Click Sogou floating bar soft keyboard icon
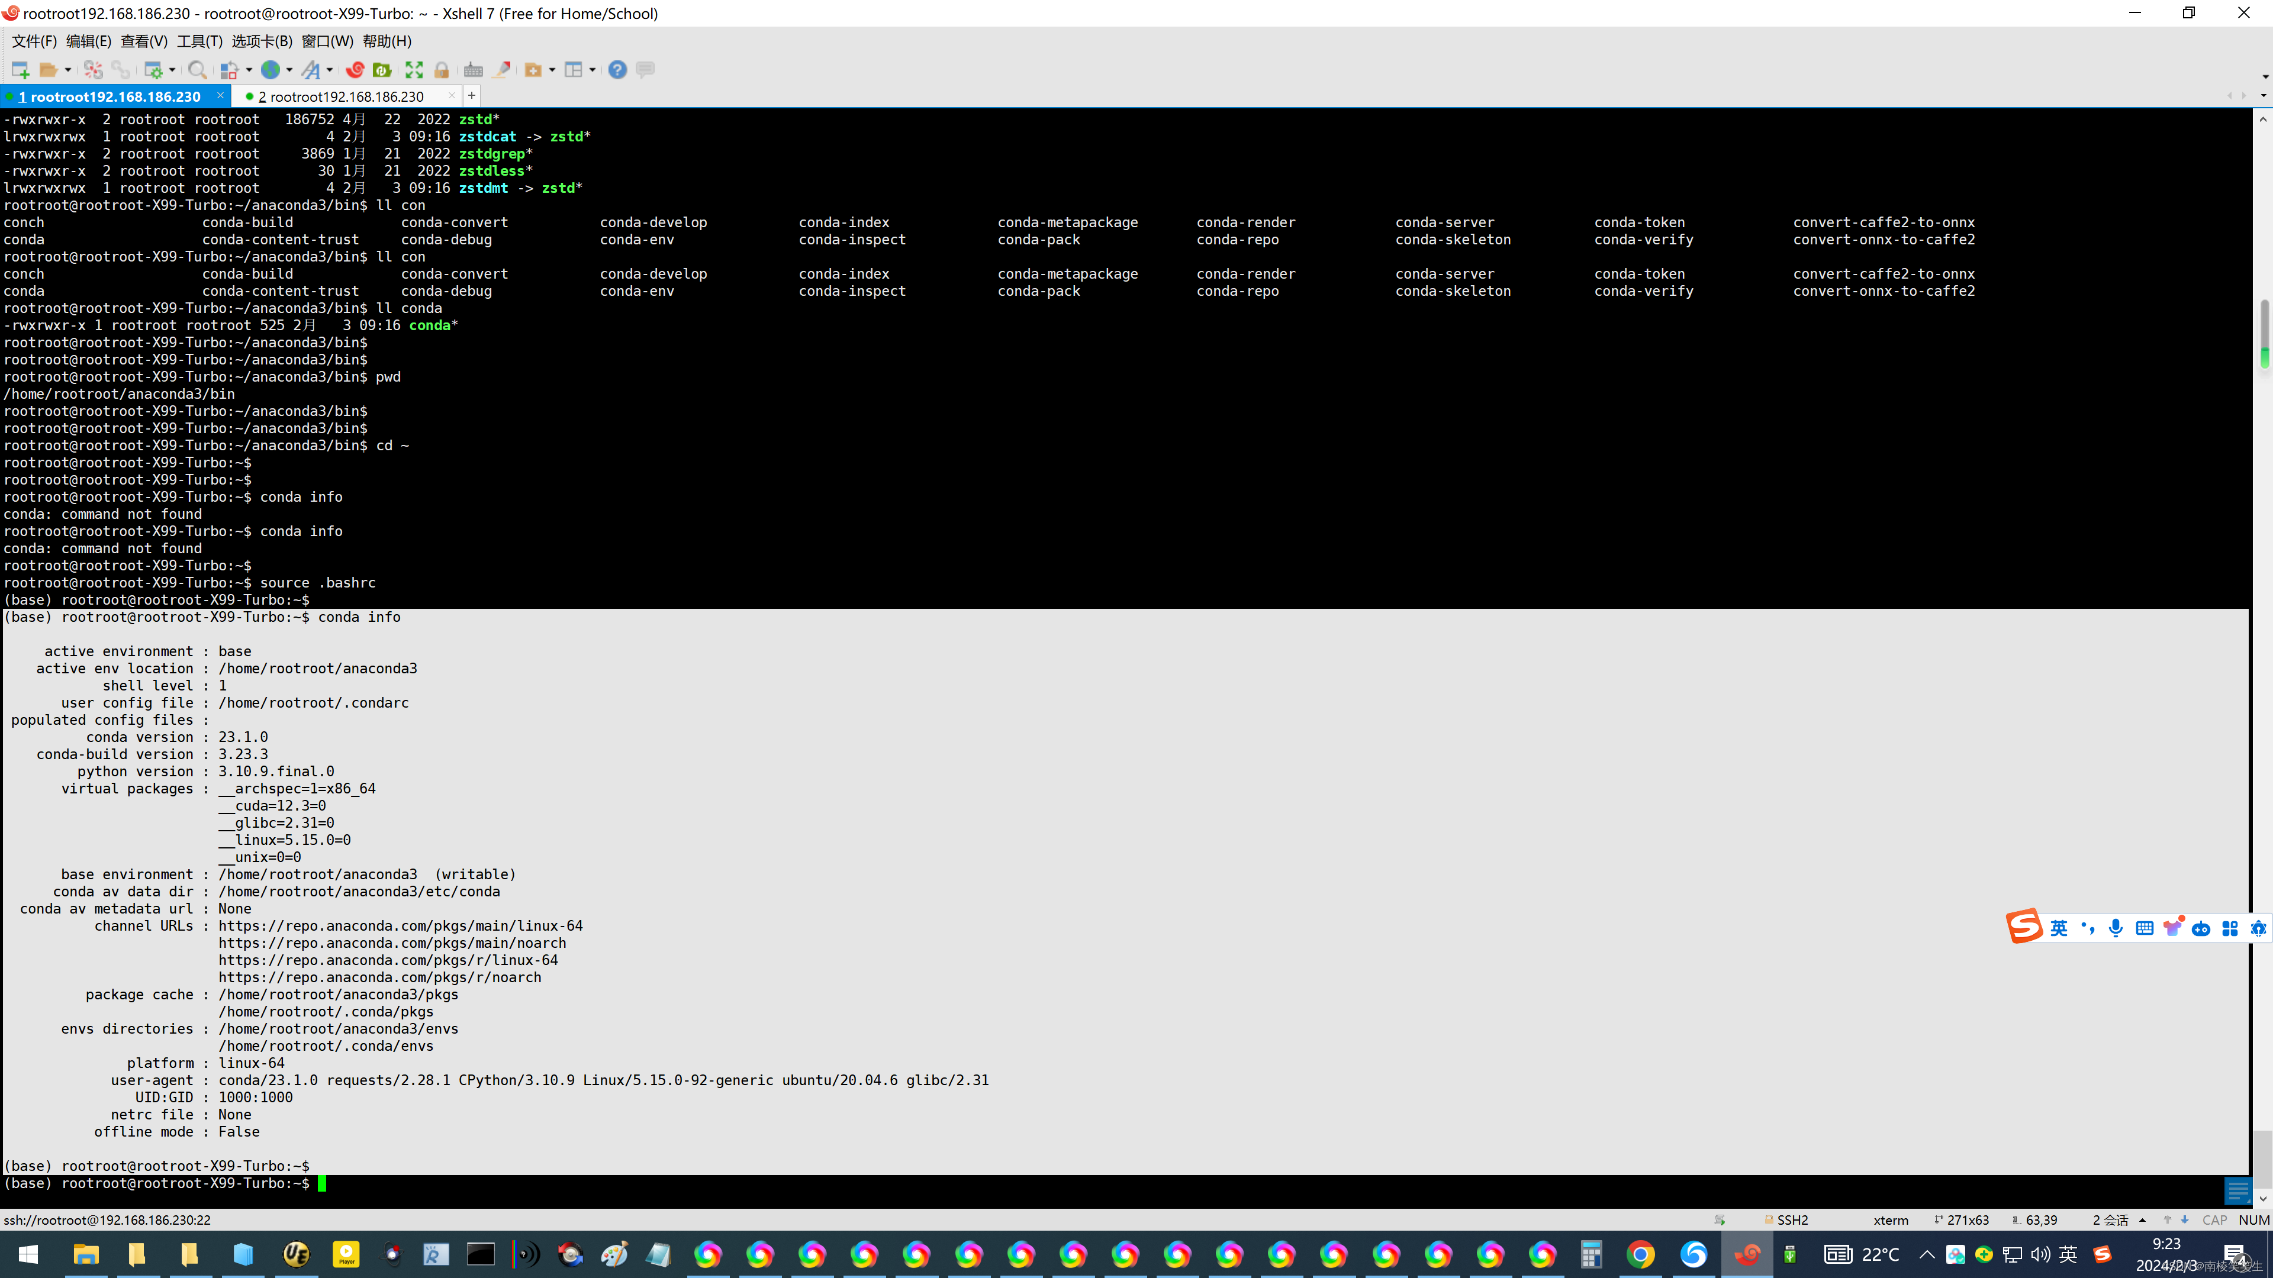Viewport: 2273px width, 1278px height. pos(2144,928)
